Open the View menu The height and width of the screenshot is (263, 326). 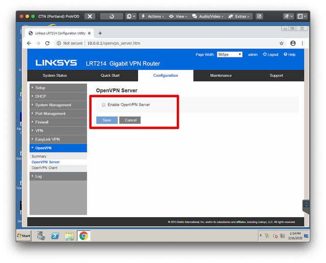point(178,16)
